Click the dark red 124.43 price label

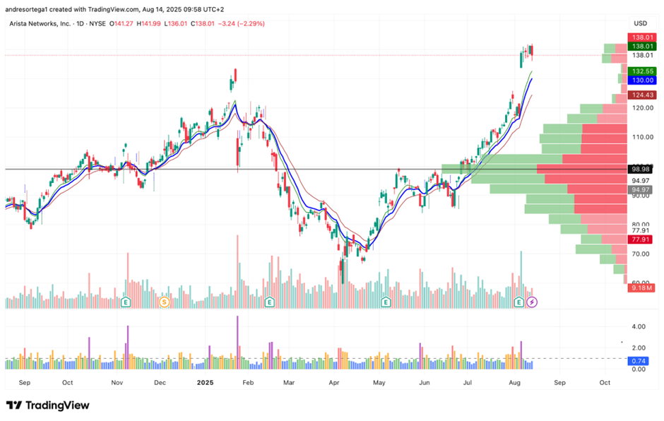[x=642, y=95]
